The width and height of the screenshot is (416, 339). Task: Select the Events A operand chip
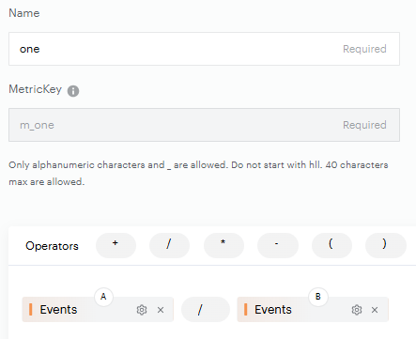coord(98,310)
